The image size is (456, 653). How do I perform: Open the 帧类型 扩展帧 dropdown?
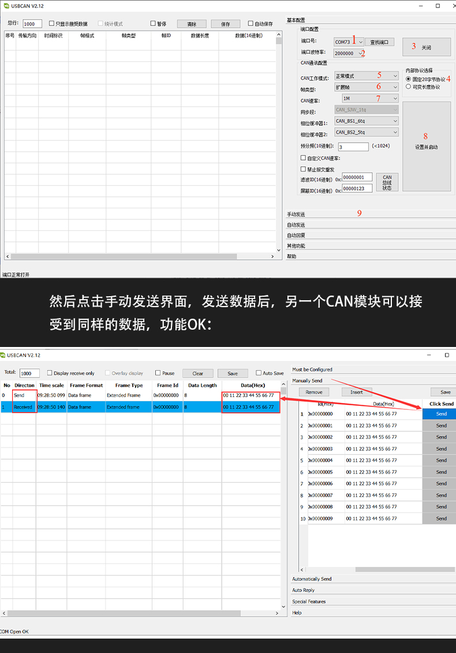(395, 87)
